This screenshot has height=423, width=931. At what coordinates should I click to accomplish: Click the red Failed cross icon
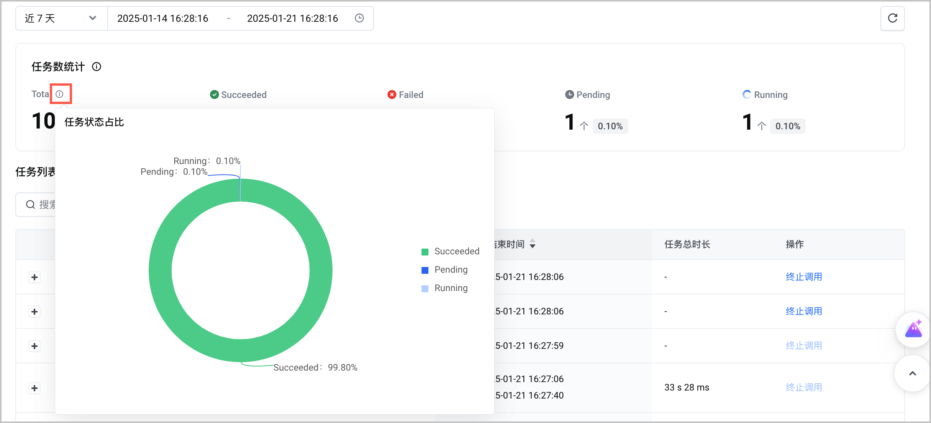click(392, 94)
